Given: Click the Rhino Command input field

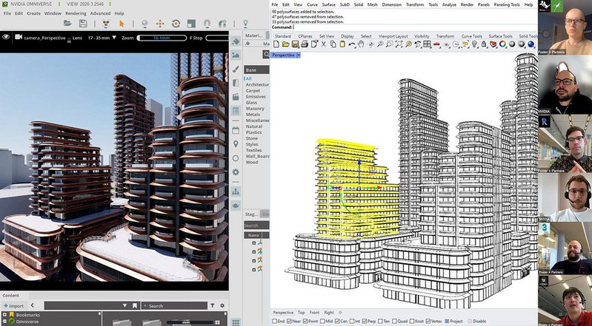Looking at the screenshot, I should pos(415,27).
